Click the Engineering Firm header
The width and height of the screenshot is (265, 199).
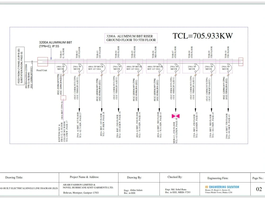[x=218, y=178]
